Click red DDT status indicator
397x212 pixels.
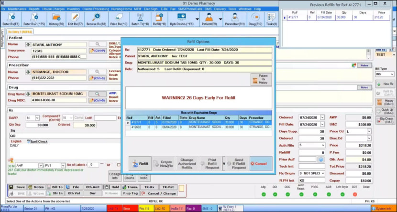pyautogui.click(x=355, y=194)
